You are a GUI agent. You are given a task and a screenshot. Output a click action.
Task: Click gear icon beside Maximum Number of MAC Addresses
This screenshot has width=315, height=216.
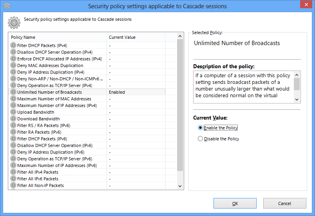point(13,99)
